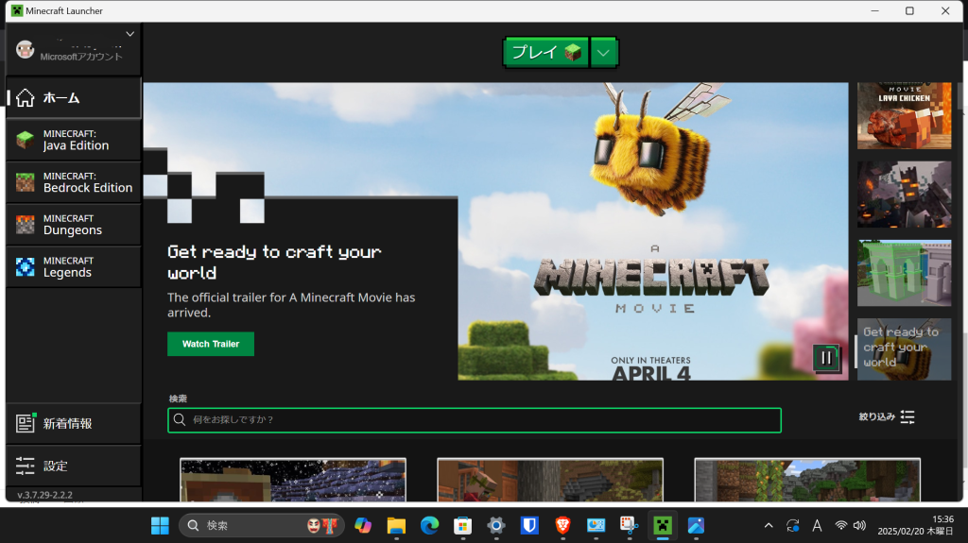
Task: Open Minecraft Legends from the sidebar
Action: click(x=73, y=267)
